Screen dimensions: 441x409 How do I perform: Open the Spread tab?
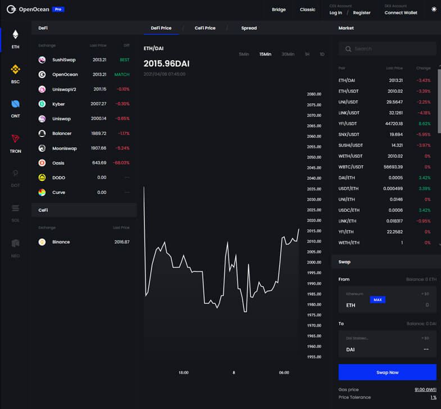pyautogui.click(x=249, y=28)
